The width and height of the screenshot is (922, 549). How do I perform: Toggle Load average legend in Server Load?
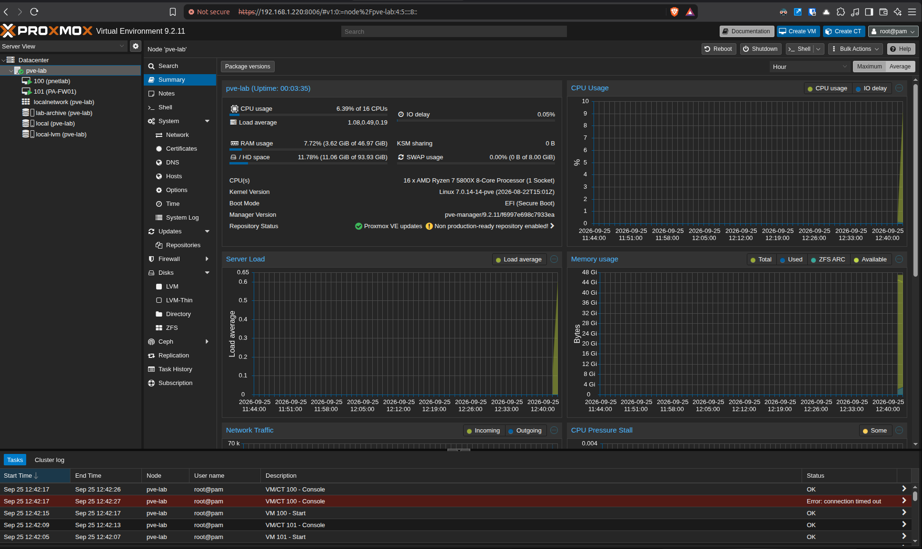(x=519, y=260)
